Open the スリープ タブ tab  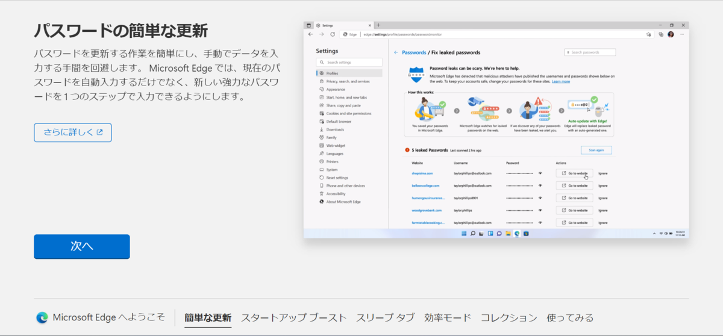pos(386,317)
